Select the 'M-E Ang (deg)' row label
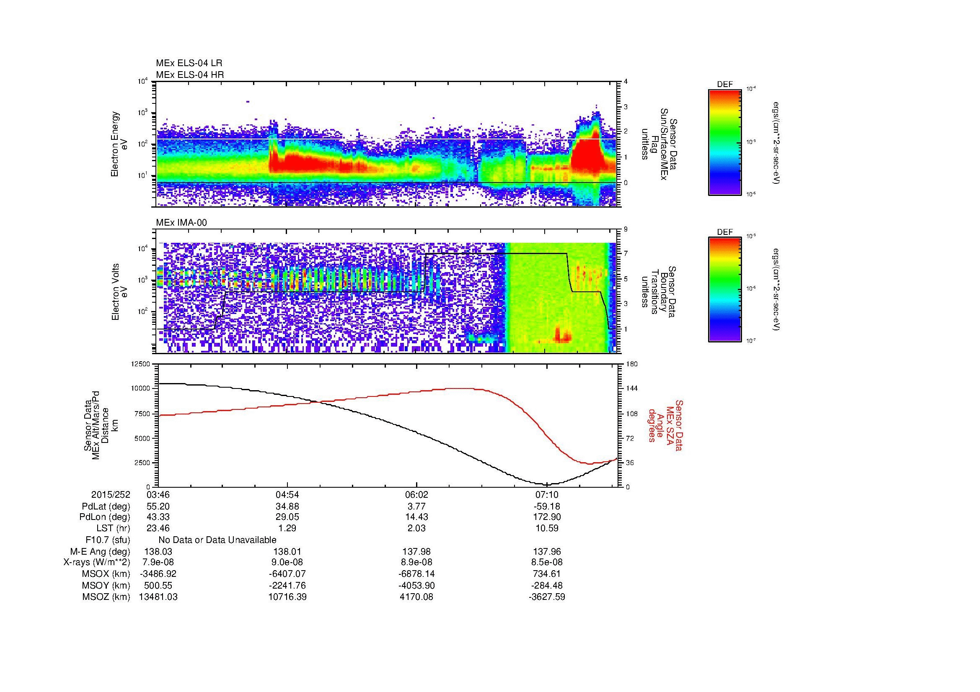 (100, 551)
